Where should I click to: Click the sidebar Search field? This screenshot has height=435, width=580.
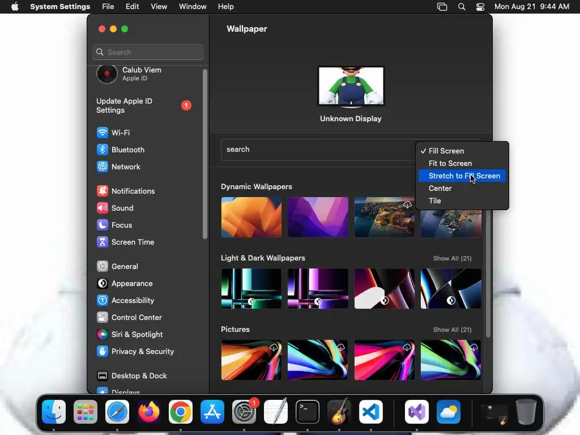pyautogui.click(x=148, y=52)
